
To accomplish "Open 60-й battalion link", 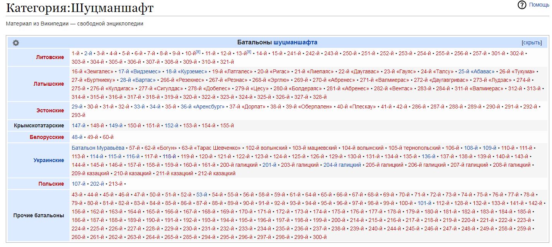I will click(x=108, y=137).
